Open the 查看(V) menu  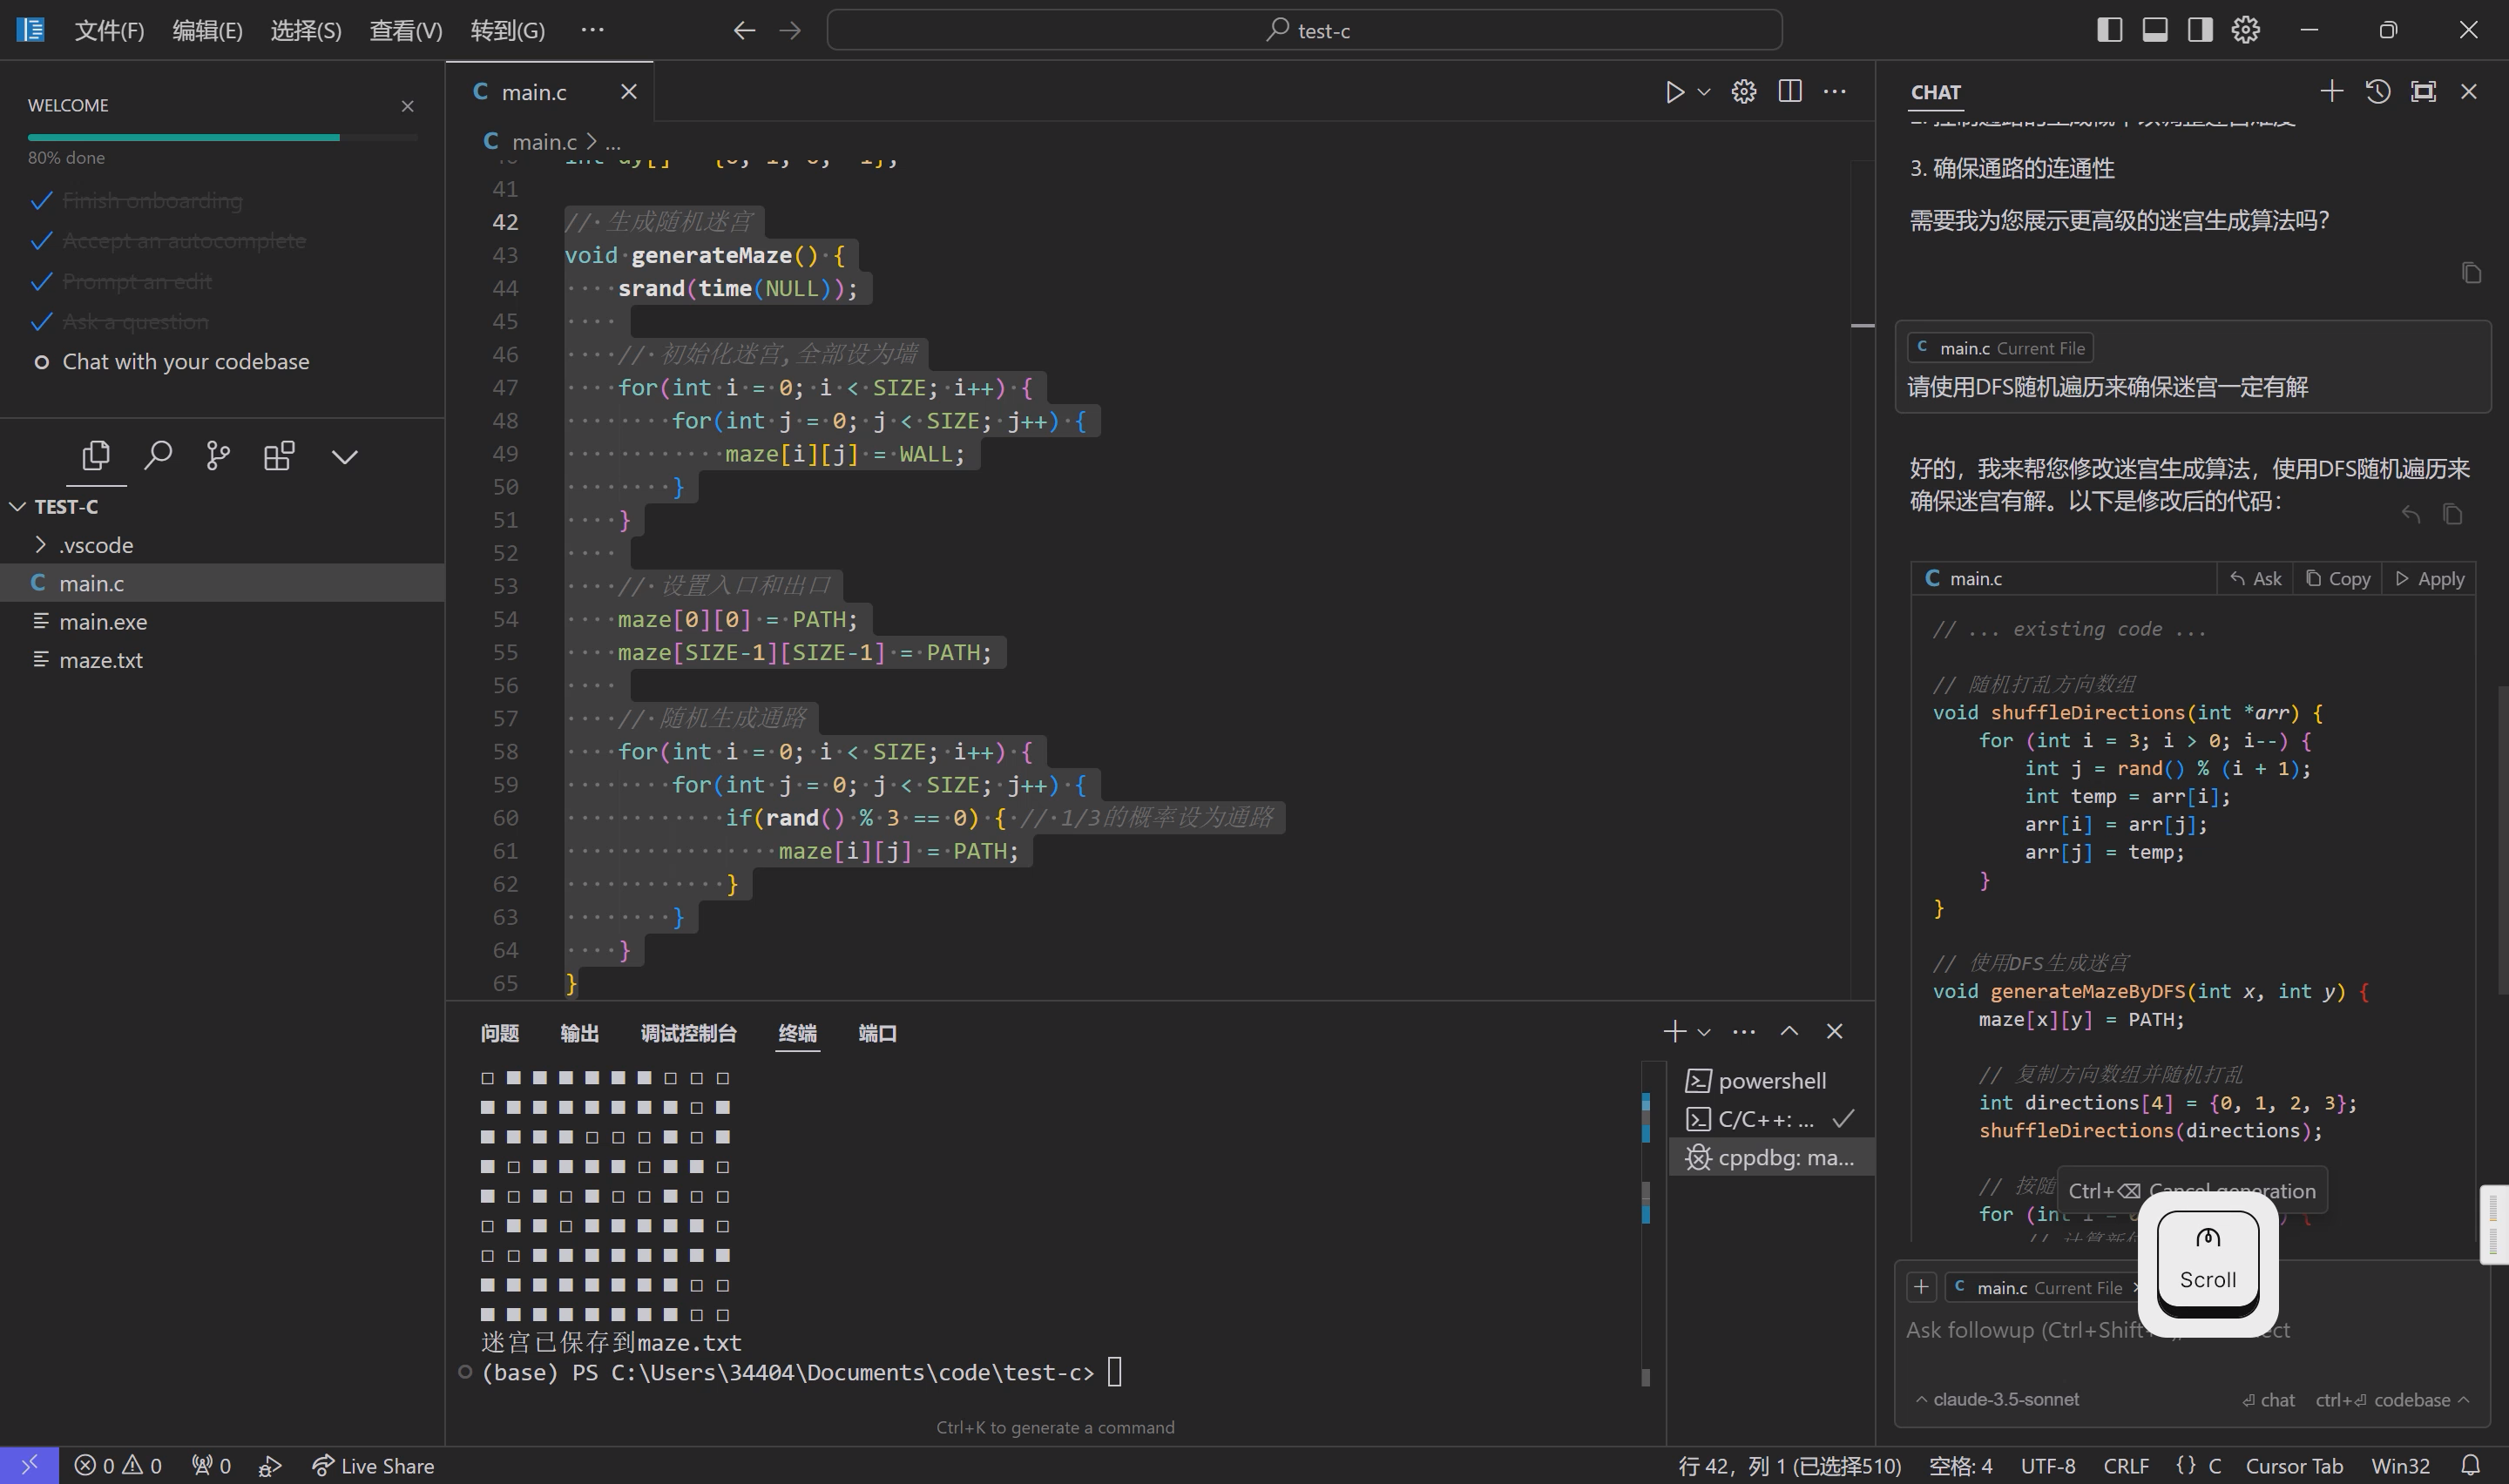click(x=406, y=30)
